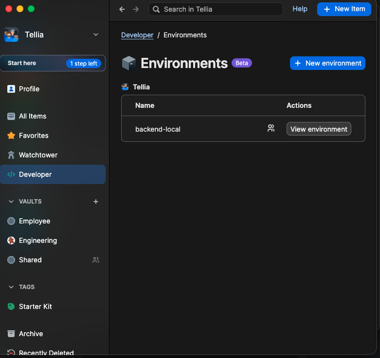
Task: Open the Start here onboarding banner
Action: 53,63
